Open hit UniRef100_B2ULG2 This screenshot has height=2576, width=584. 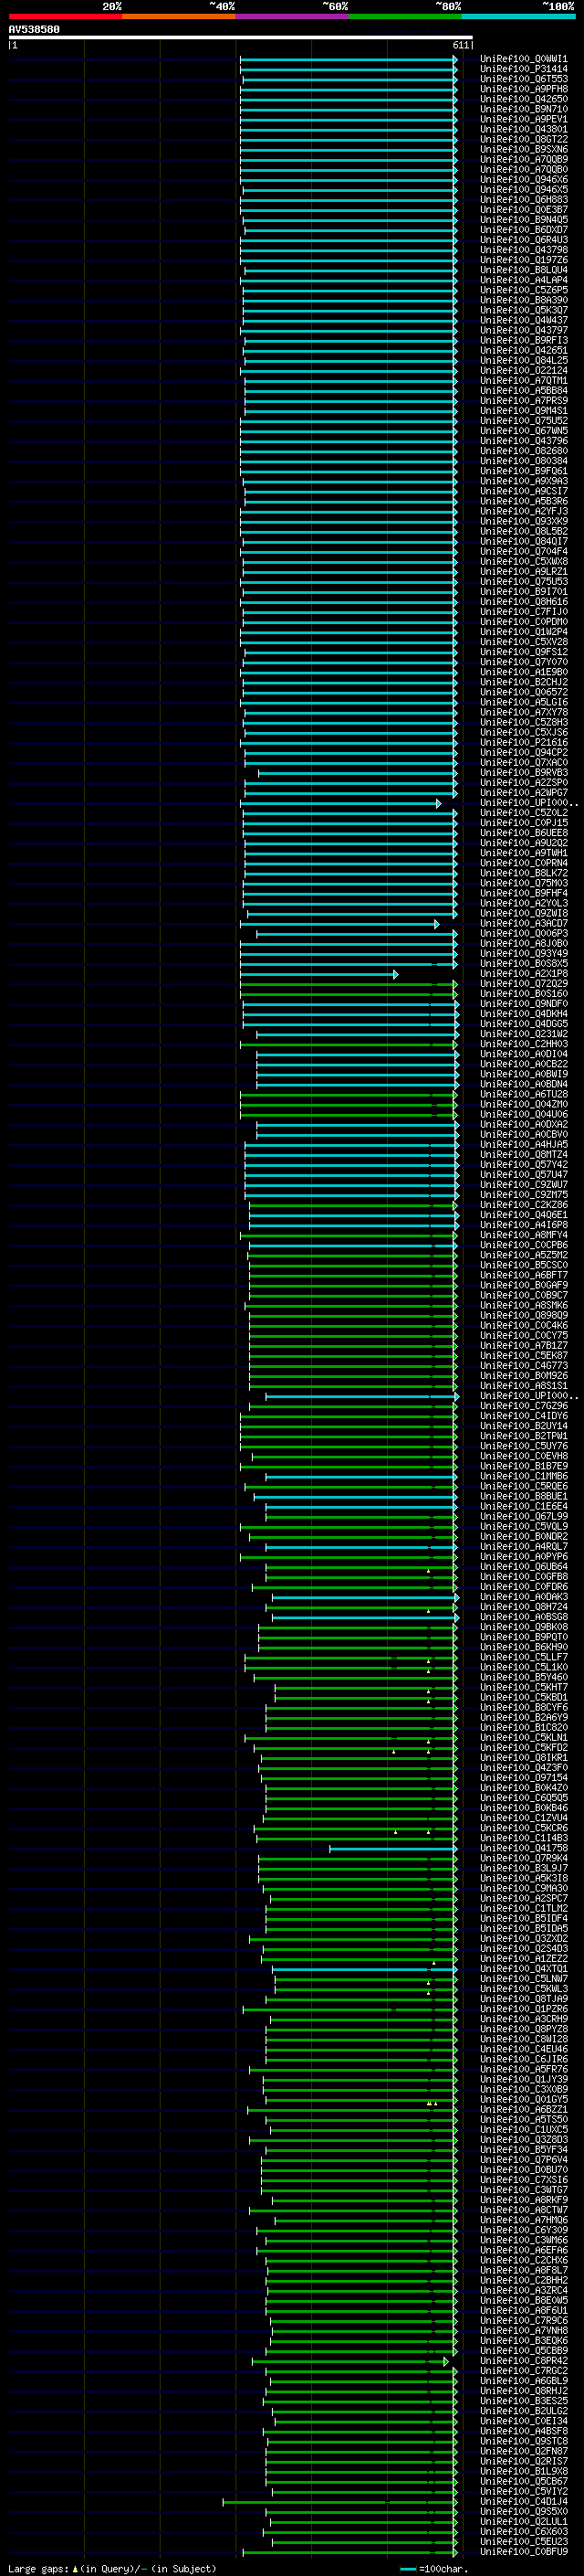pyautogui.click(x=523, y=2411)
